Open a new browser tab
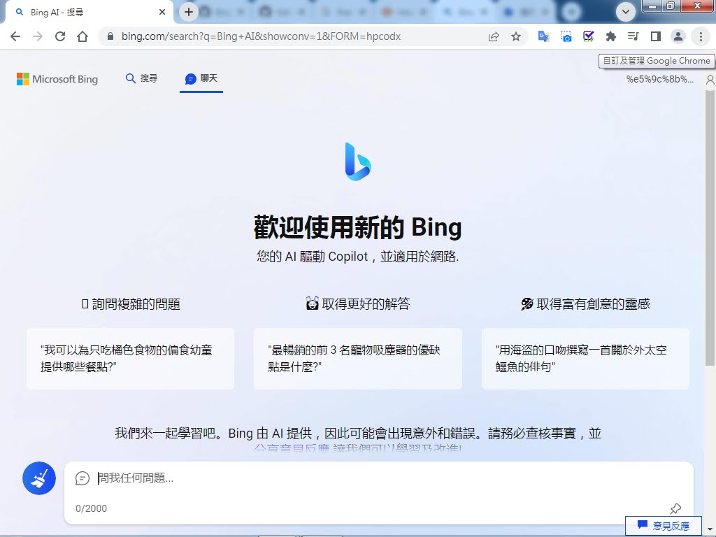716x537 pixels. click(189, 13)
